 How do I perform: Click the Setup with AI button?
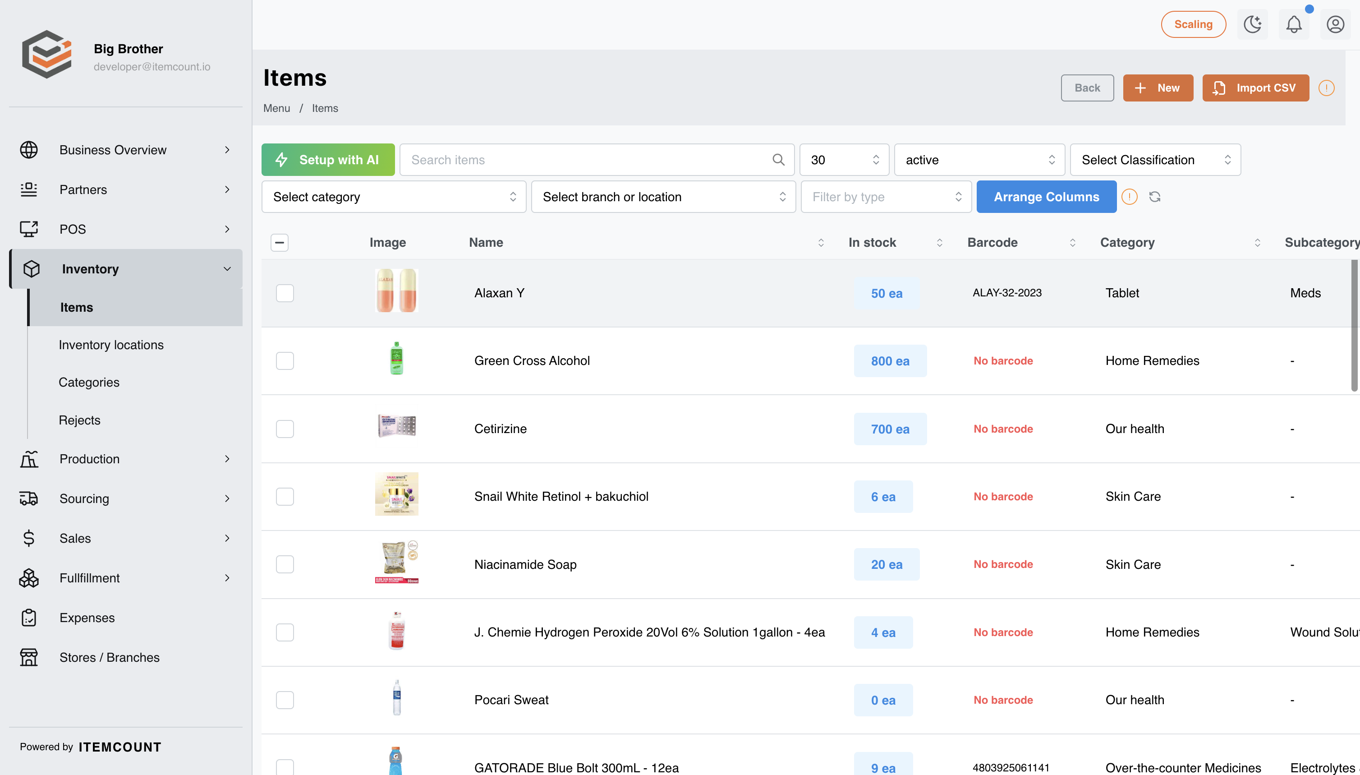click(x=328, y=160)
